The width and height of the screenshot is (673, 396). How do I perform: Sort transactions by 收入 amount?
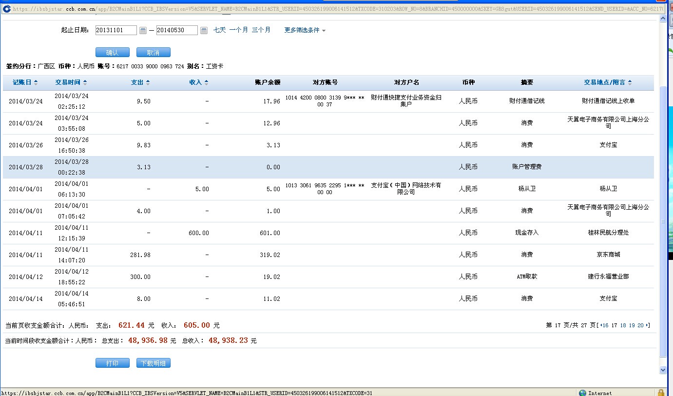[x=198, y=82]
